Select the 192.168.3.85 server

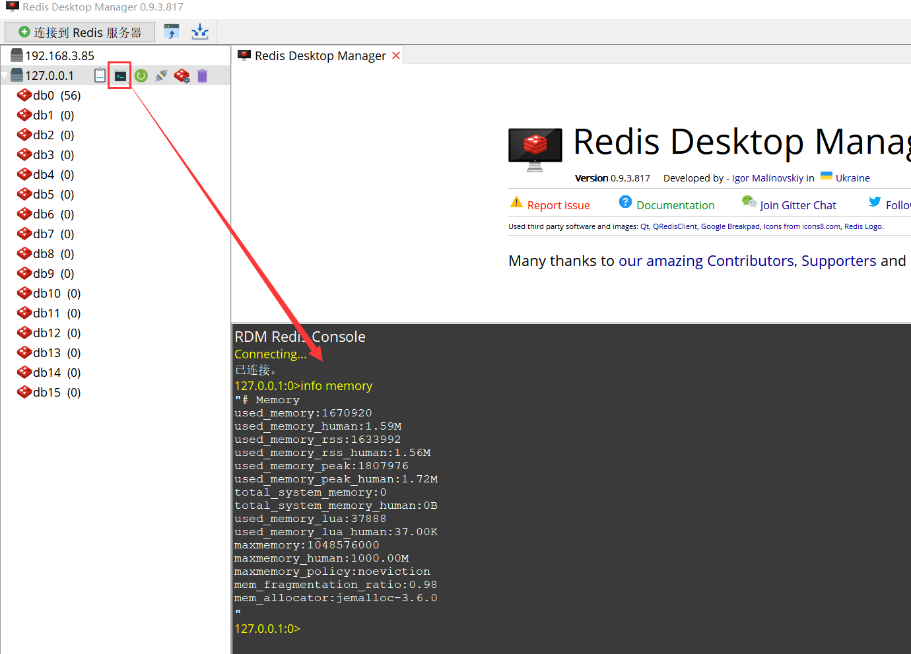59,56
